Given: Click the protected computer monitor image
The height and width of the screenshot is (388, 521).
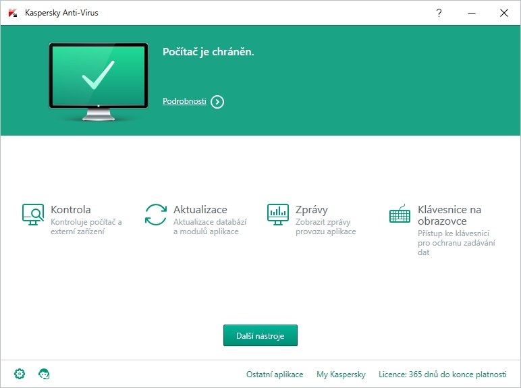Looking at the screenshot, I should (x=99, y=82).
